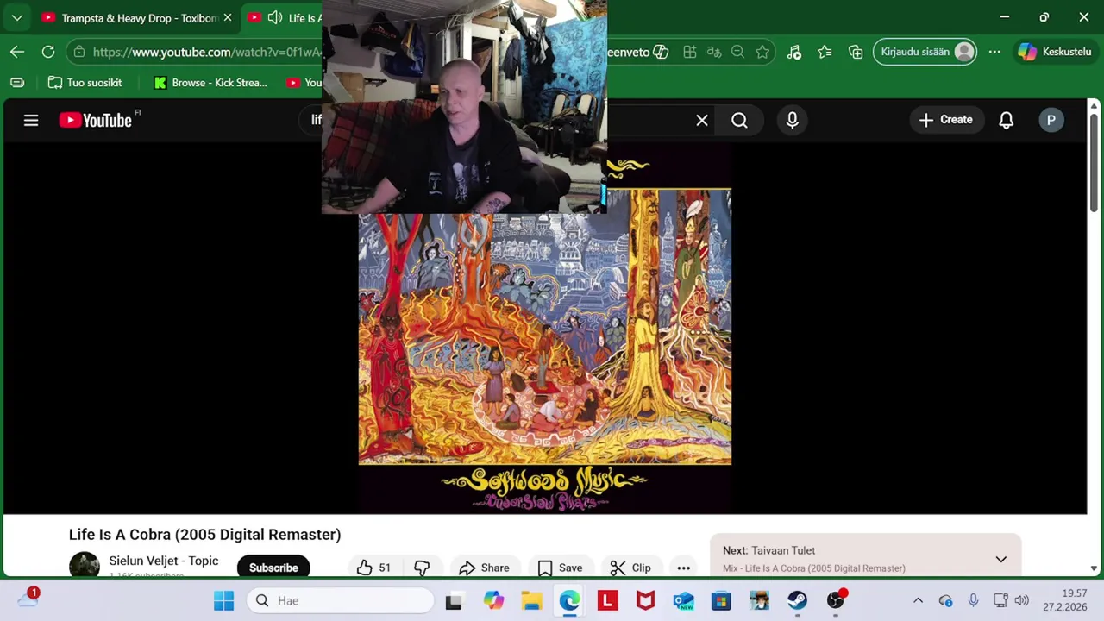Start search with the magnifier button

[x=740, y=121]
